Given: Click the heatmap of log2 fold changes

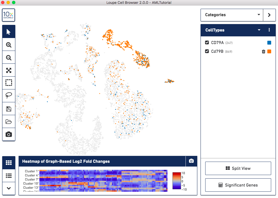Looking at the screenshot, I should tap(103, 180).
